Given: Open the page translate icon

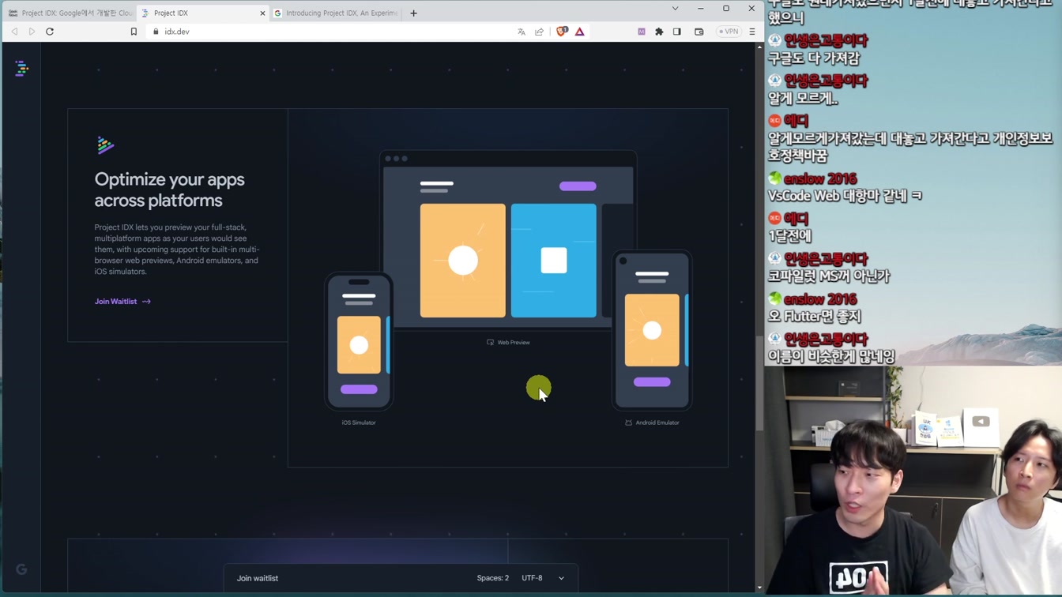Looking at the screenshot, I should [x=522, y=32].
